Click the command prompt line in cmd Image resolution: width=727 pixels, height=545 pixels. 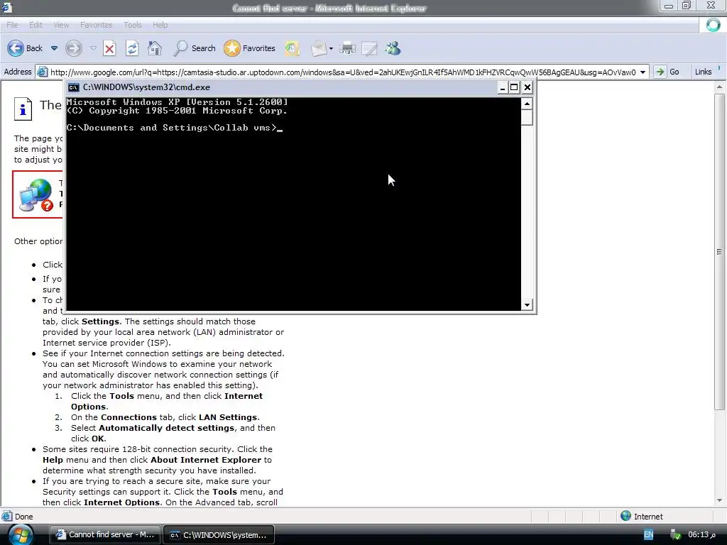(175, 128)
